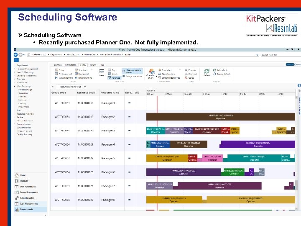The height and width of the screenshot is (226, 301).
Task: Click Departments in the breadcrumb path
Action: 56,55
